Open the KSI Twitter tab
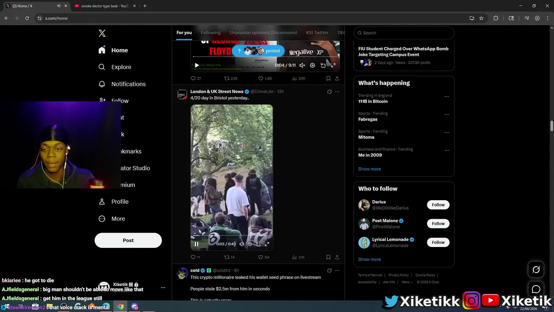 click(x=317, y=32)
